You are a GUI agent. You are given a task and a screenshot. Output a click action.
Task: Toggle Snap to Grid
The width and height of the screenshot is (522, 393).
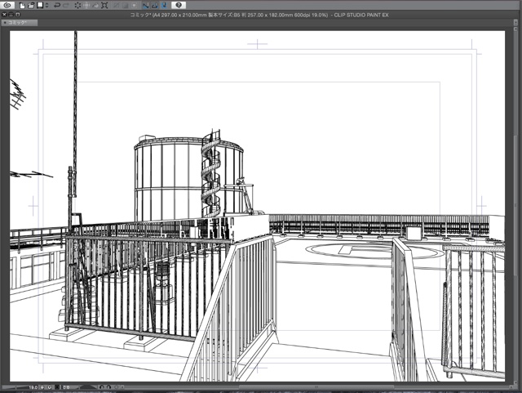[x=163, y=5]
